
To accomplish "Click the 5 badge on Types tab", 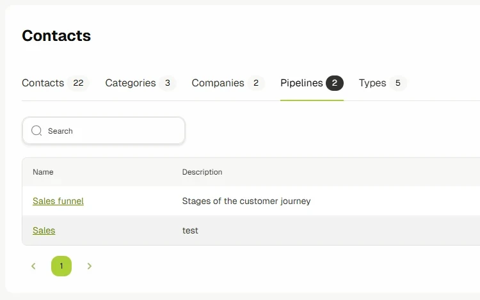I will (397, 83).
